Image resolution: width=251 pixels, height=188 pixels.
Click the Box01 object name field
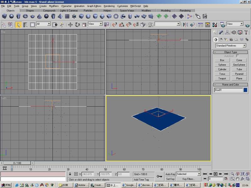tap(229, 90)
